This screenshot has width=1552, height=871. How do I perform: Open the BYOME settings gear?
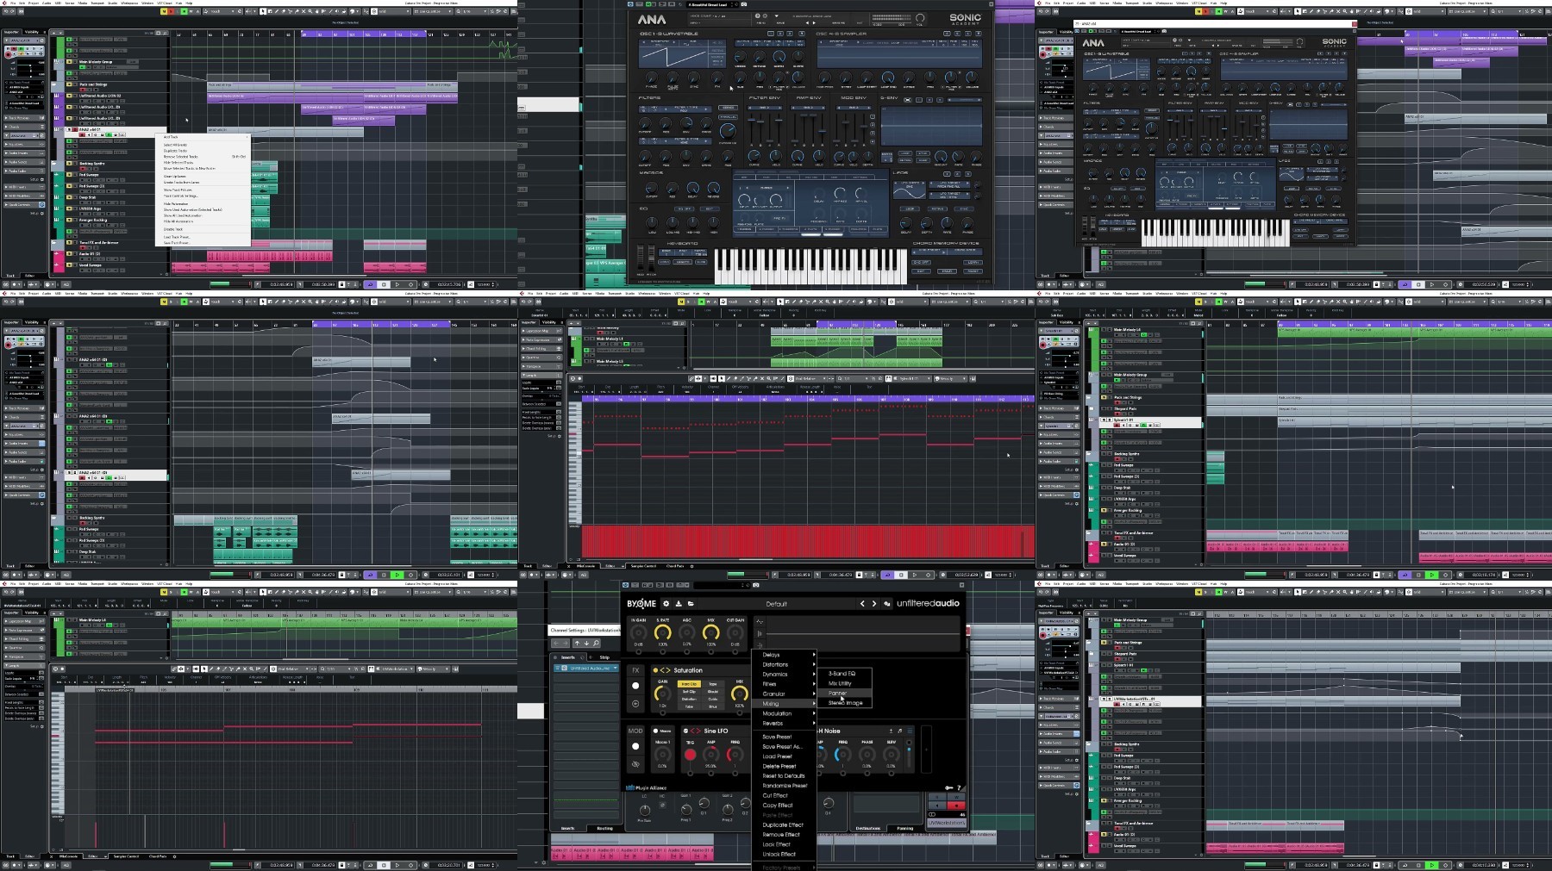(666, 604)
